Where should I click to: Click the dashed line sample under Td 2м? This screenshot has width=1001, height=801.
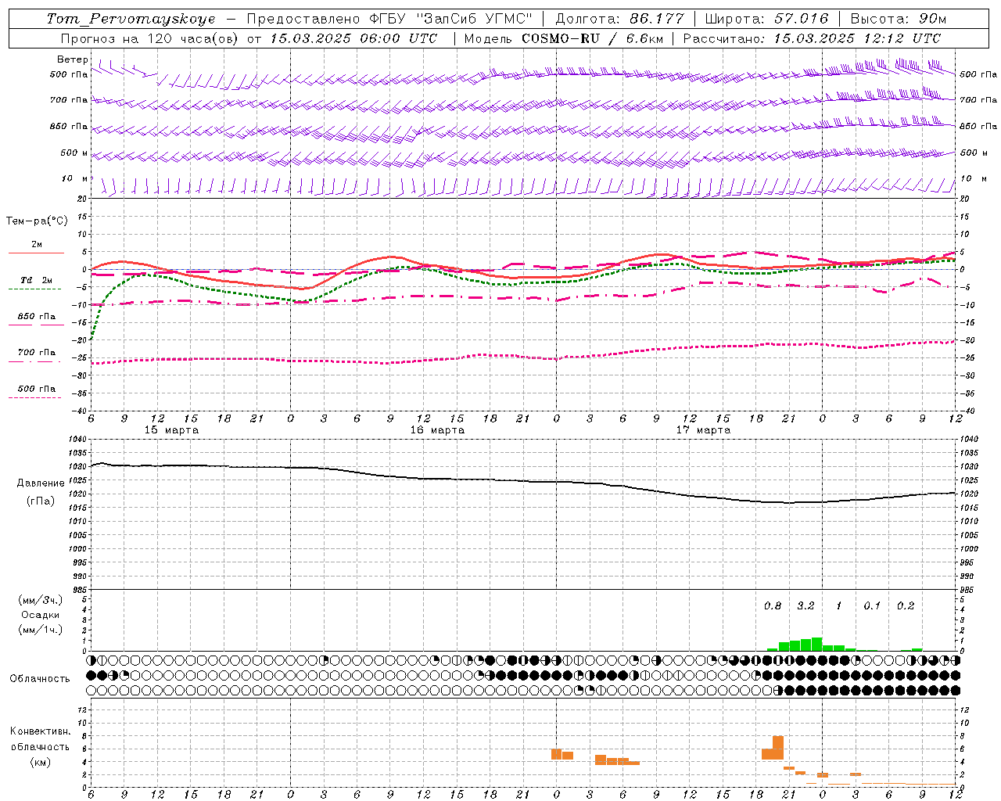(x=35, y=289)
